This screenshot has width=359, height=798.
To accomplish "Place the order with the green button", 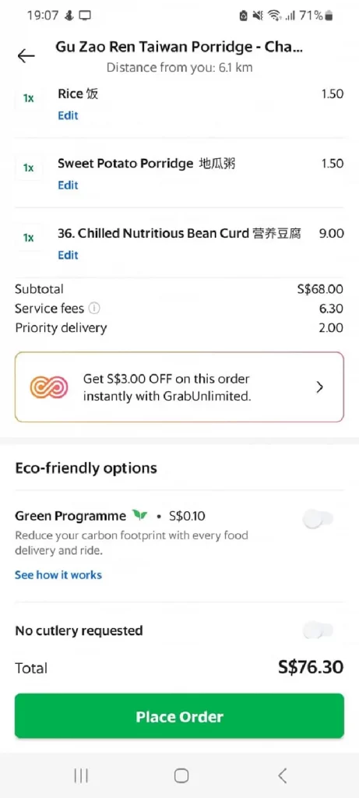I will pyautogui.click(x=179, y=716).
